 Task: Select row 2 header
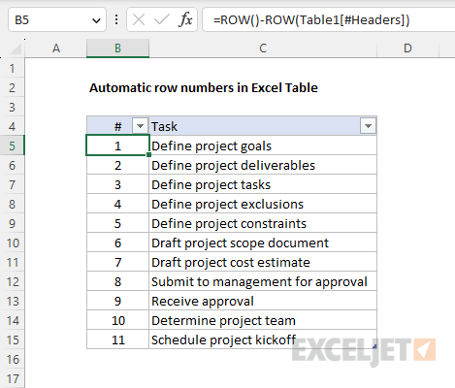click(x=13, y=87)
